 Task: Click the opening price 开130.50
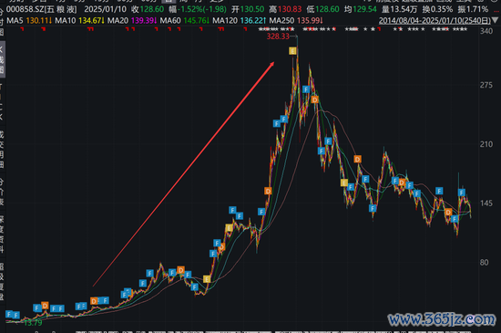pyautogui.click(x=248, y=9)
